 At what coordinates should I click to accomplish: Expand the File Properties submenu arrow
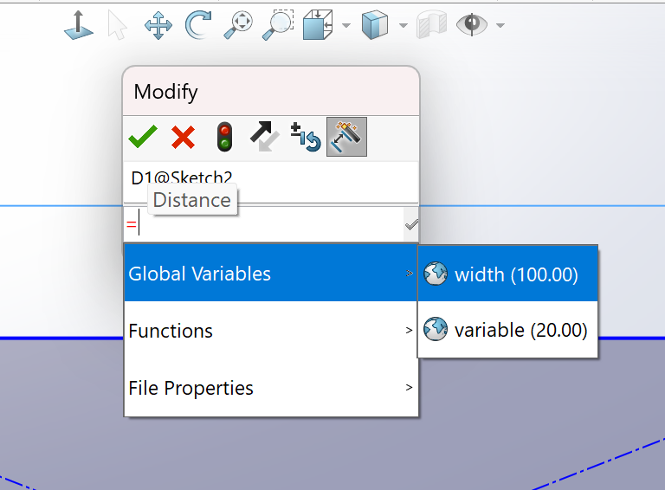[x=409, y=388]
